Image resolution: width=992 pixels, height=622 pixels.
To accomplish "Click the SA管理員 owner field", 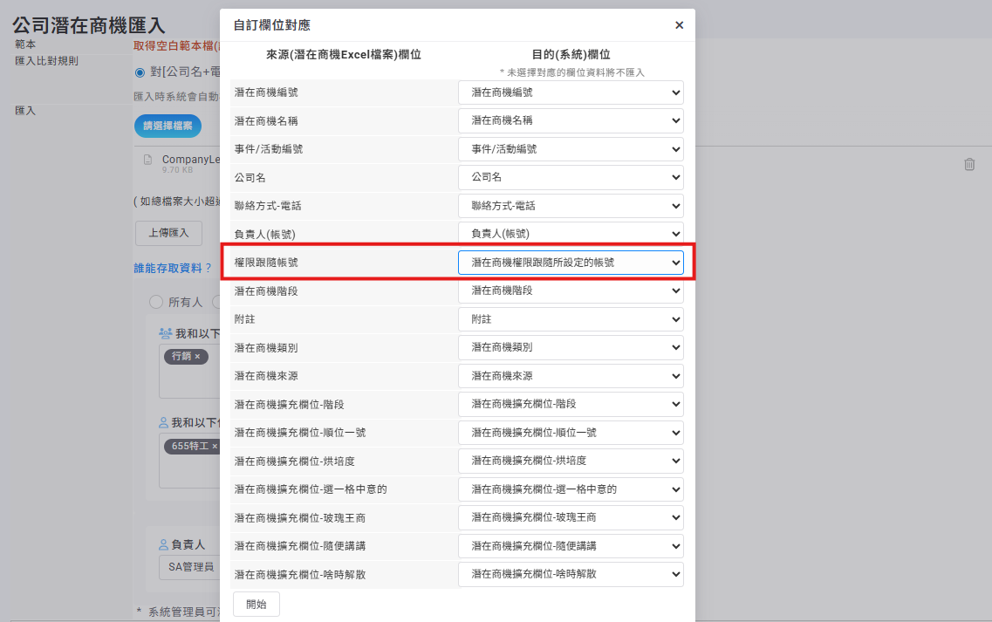I will pyautogui.click(x=190, y=567).
